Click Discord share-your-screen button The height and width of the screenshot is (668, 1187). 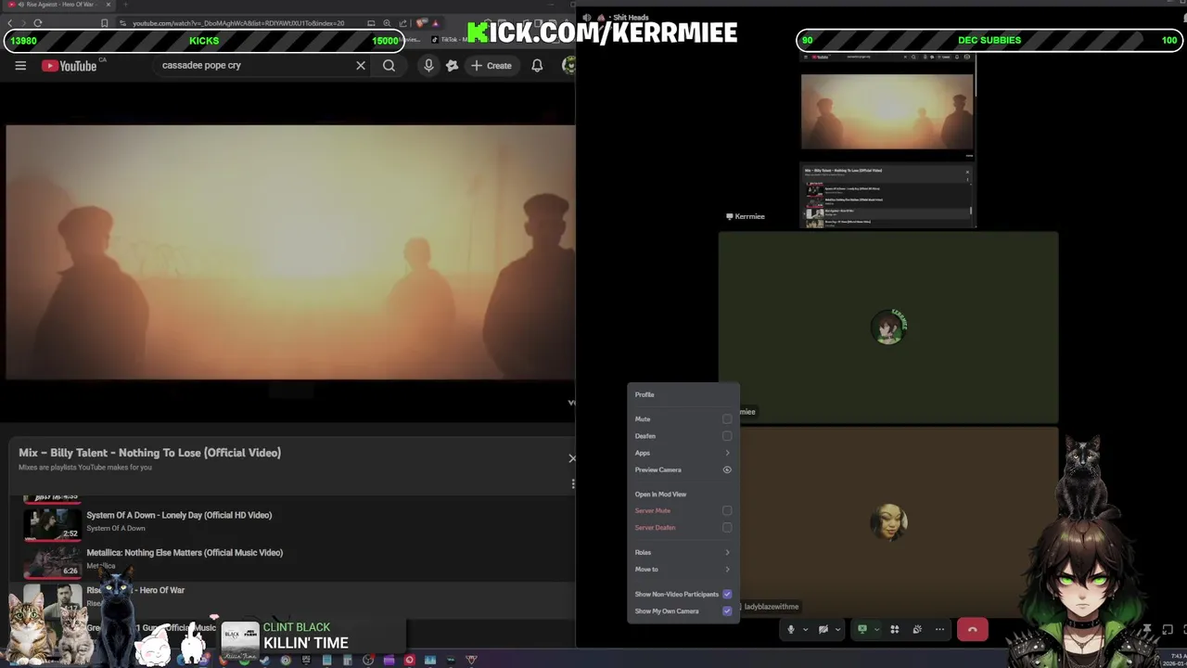pyautogui.click(x=862, y=629)
